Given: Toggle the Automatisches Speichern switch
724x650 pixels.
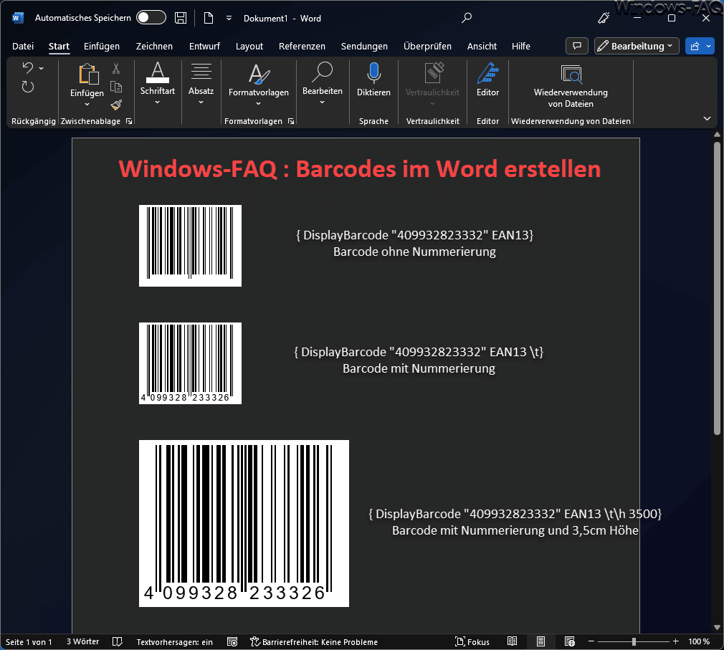Looking at the screenshot, I should (x=151, y=17).
